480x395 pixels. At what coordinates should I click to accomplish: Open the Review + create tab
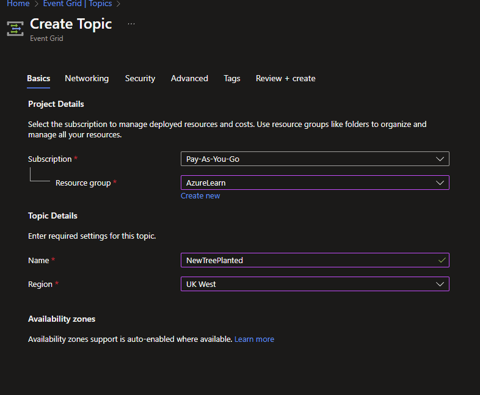click(285, 78)
